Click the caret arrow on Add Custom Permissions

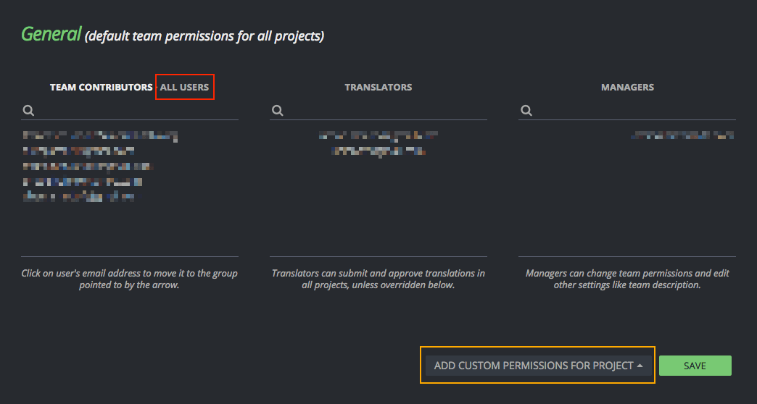[640, 366]
